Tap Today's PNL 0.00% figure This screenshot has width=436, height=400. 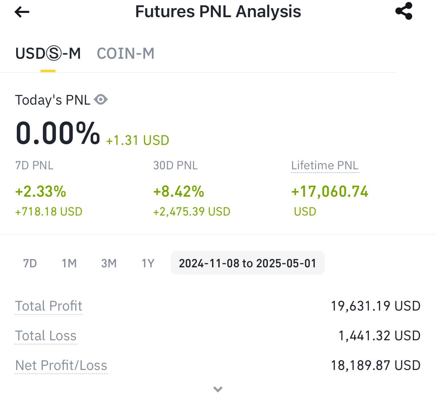(58, 133)
